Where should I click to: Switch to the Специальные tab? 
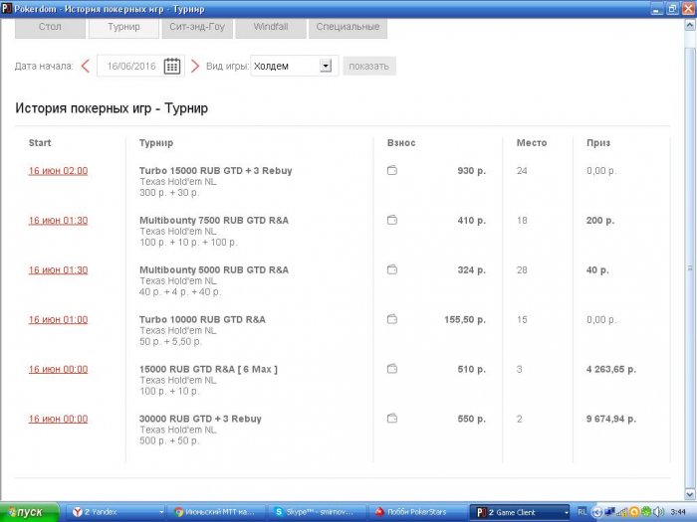[348, 28]
